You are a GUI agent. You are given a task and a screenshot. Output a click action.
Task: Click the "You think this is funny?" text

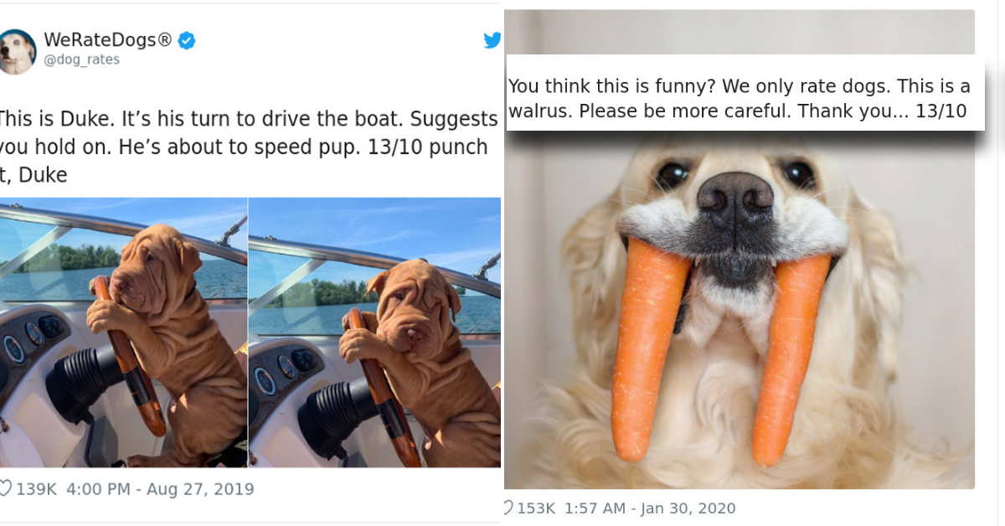(739, 99)
